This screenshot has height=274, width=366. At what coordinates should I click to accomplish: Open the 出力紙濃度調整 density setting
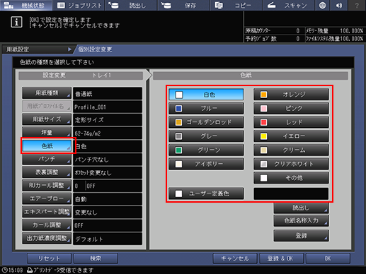[x=47, y=238]
